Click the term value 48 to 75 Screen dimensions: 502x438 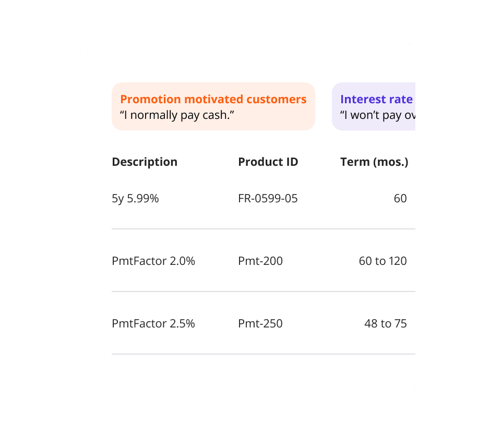click(x=385, y=323)
